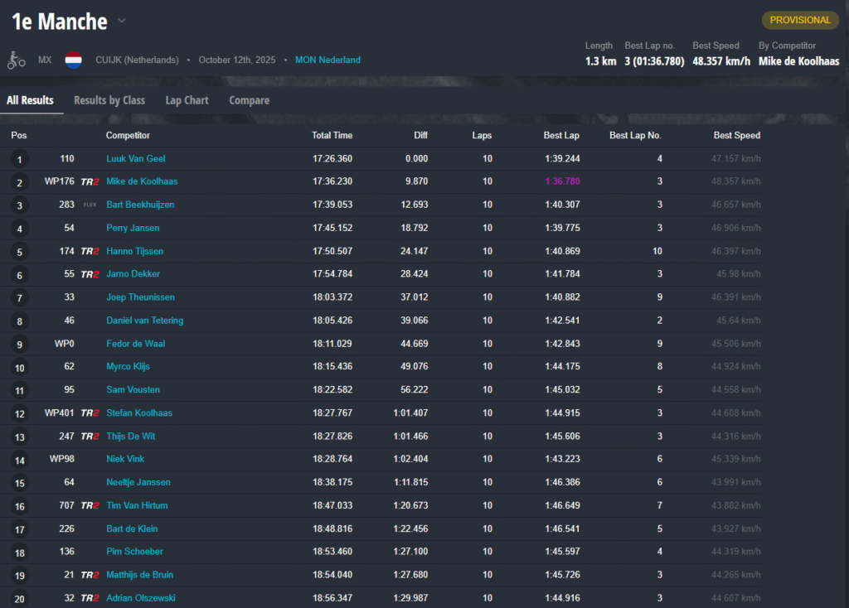Click the Netherlands flag icon
This screenshot has width=849, height=608.
coord(74,60)
